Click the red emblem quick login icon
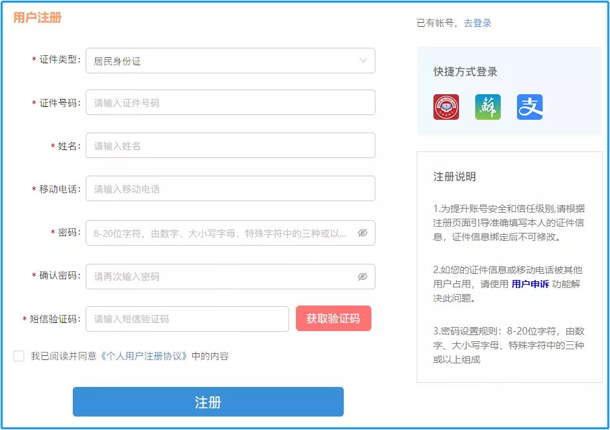This screenshot has width=610, height=430. click(x=446, y=107)
